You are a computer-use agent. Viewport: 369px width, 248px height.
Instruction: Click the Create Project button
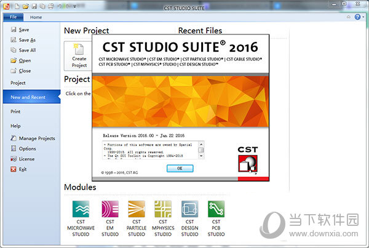coord(78,56)
